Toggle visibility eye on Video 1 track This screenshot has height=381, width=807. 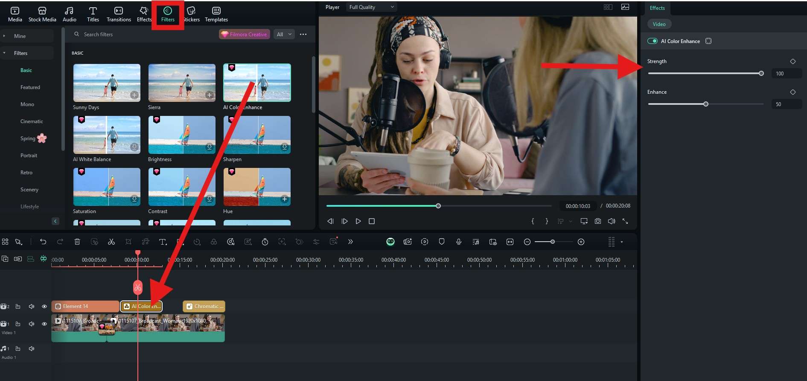pyautogui.click(x=44, y=324)
